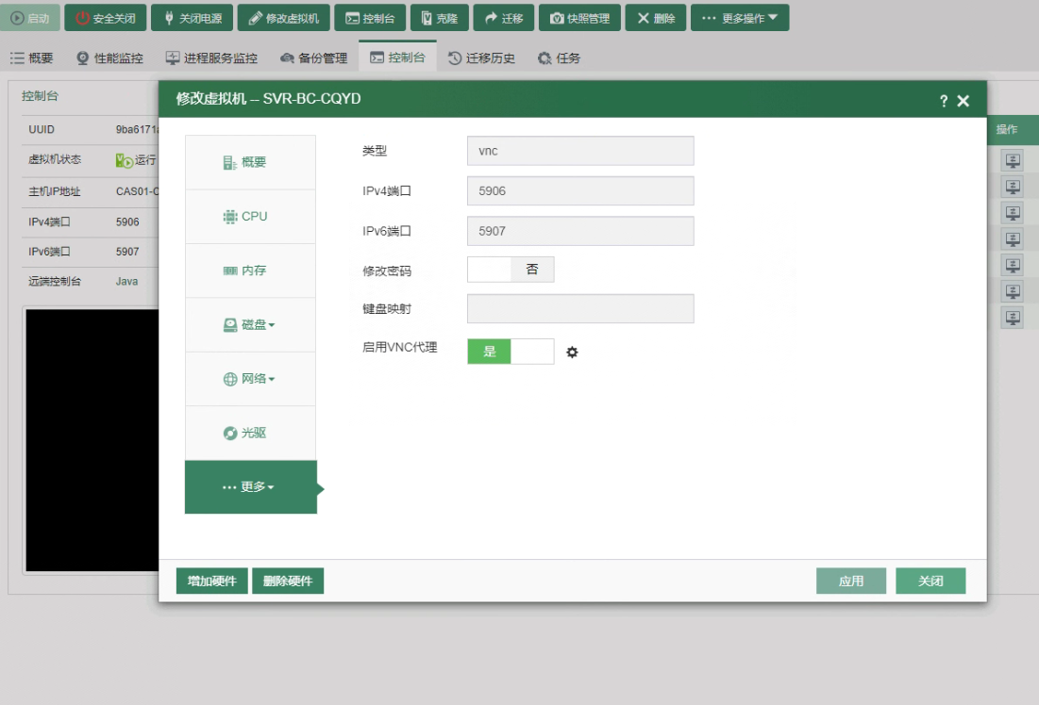Switch to the 备份管理 tab
The height and width of the screenshot is (705, 1039).
click(x=314, y=58)
